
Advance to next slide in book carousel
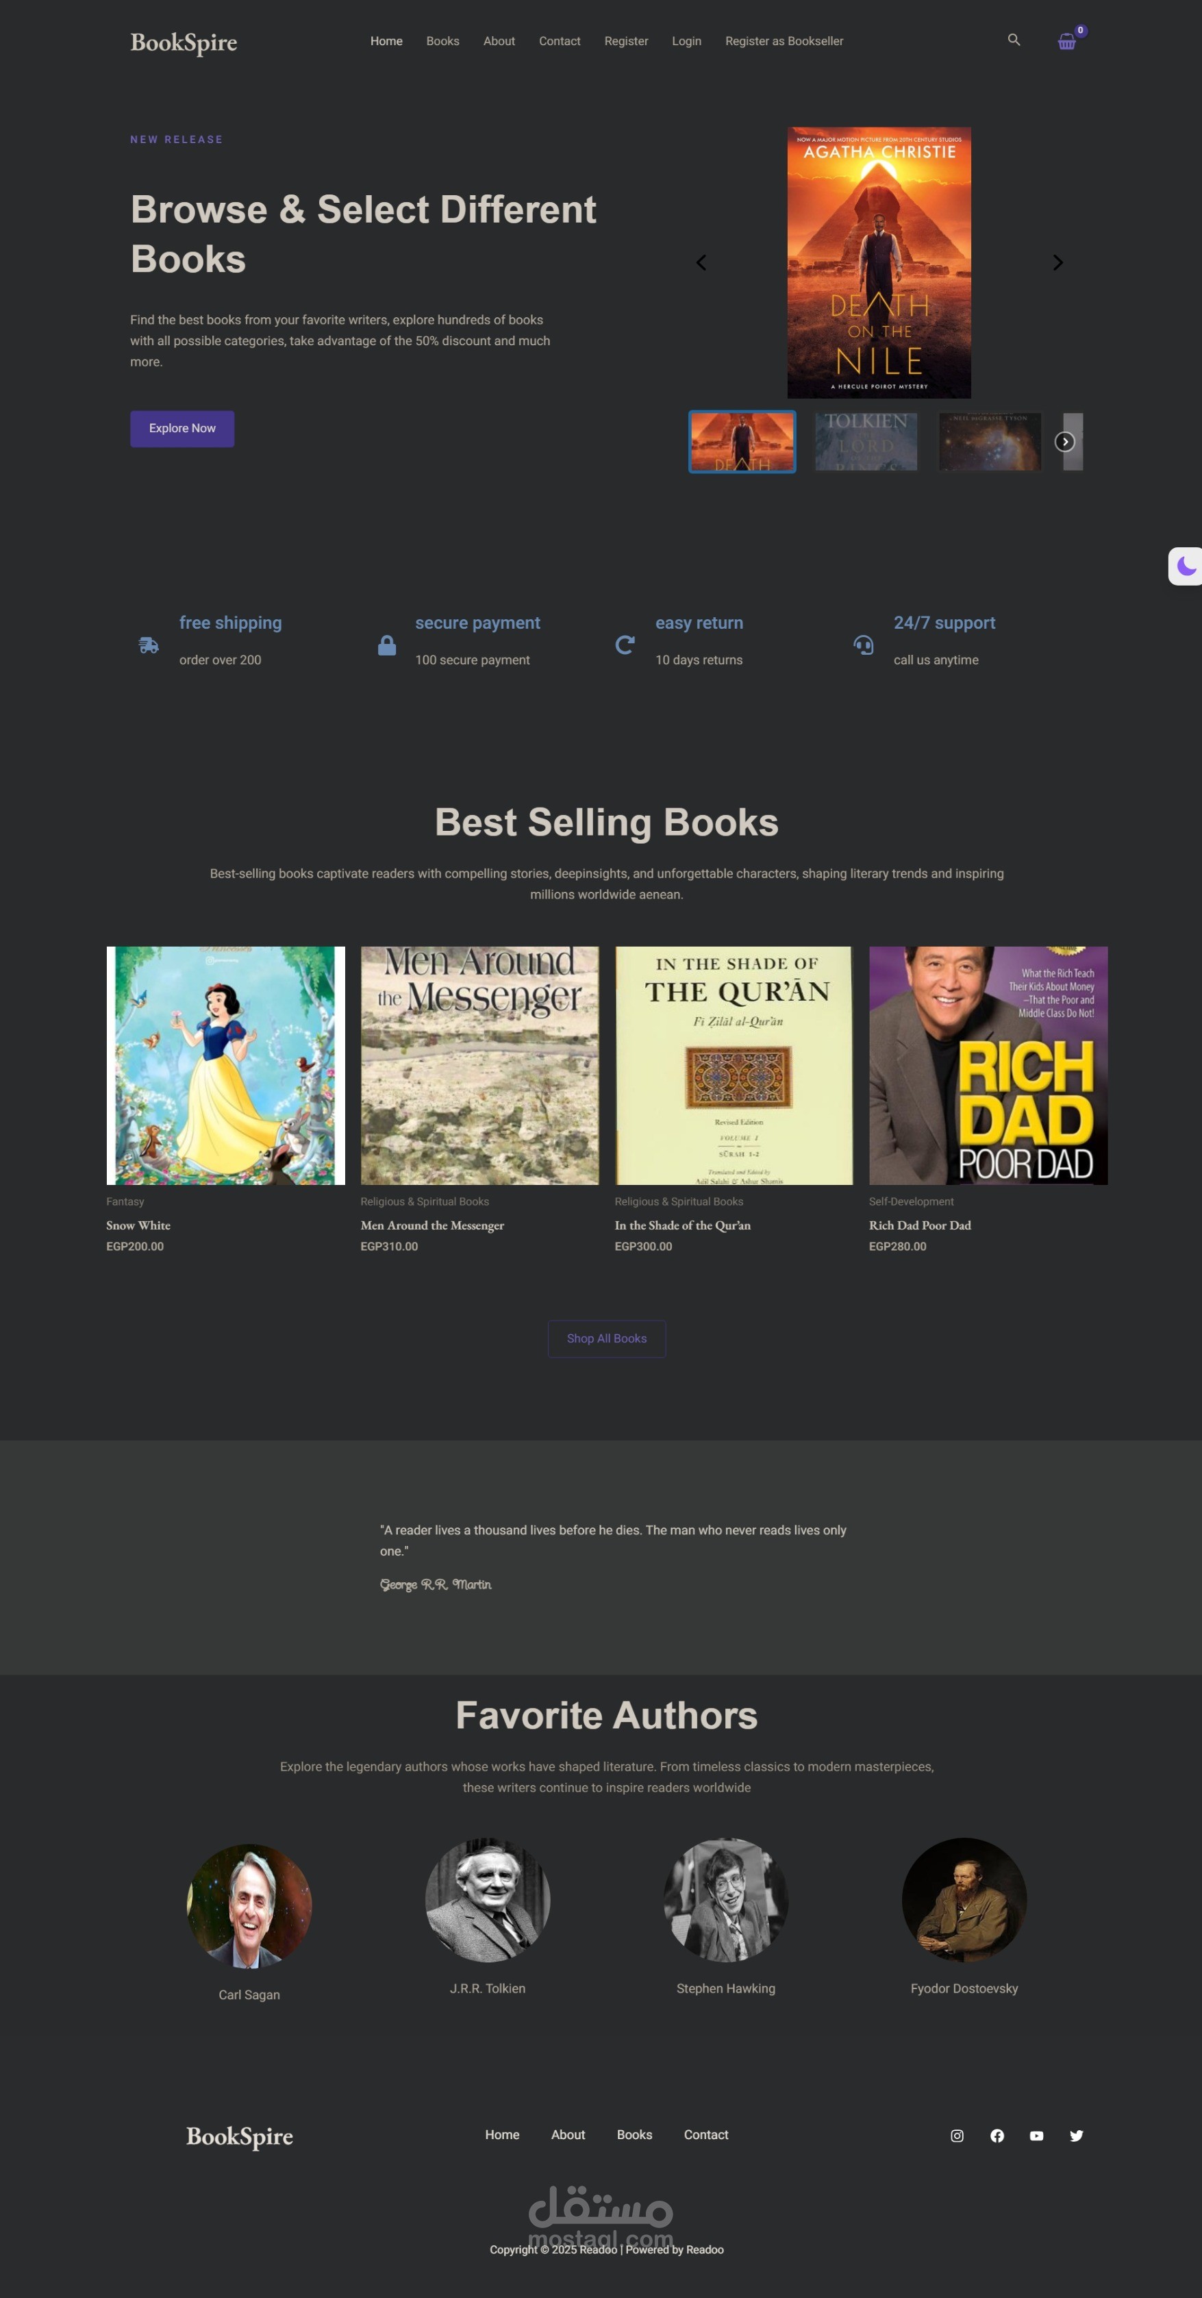click(x=1057, y=262)
